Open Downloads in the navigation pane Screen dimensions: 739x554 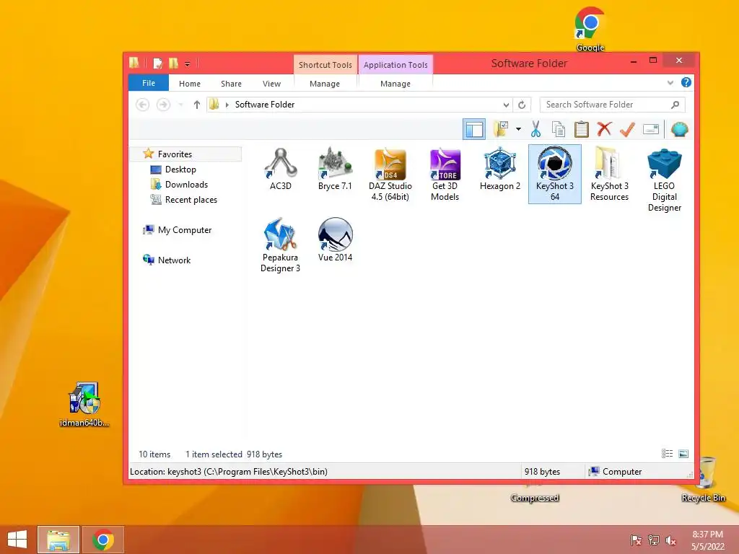coord(186,184)
